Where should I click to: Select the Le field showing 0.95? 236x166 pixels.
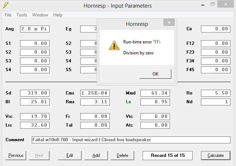click(155, 102)
